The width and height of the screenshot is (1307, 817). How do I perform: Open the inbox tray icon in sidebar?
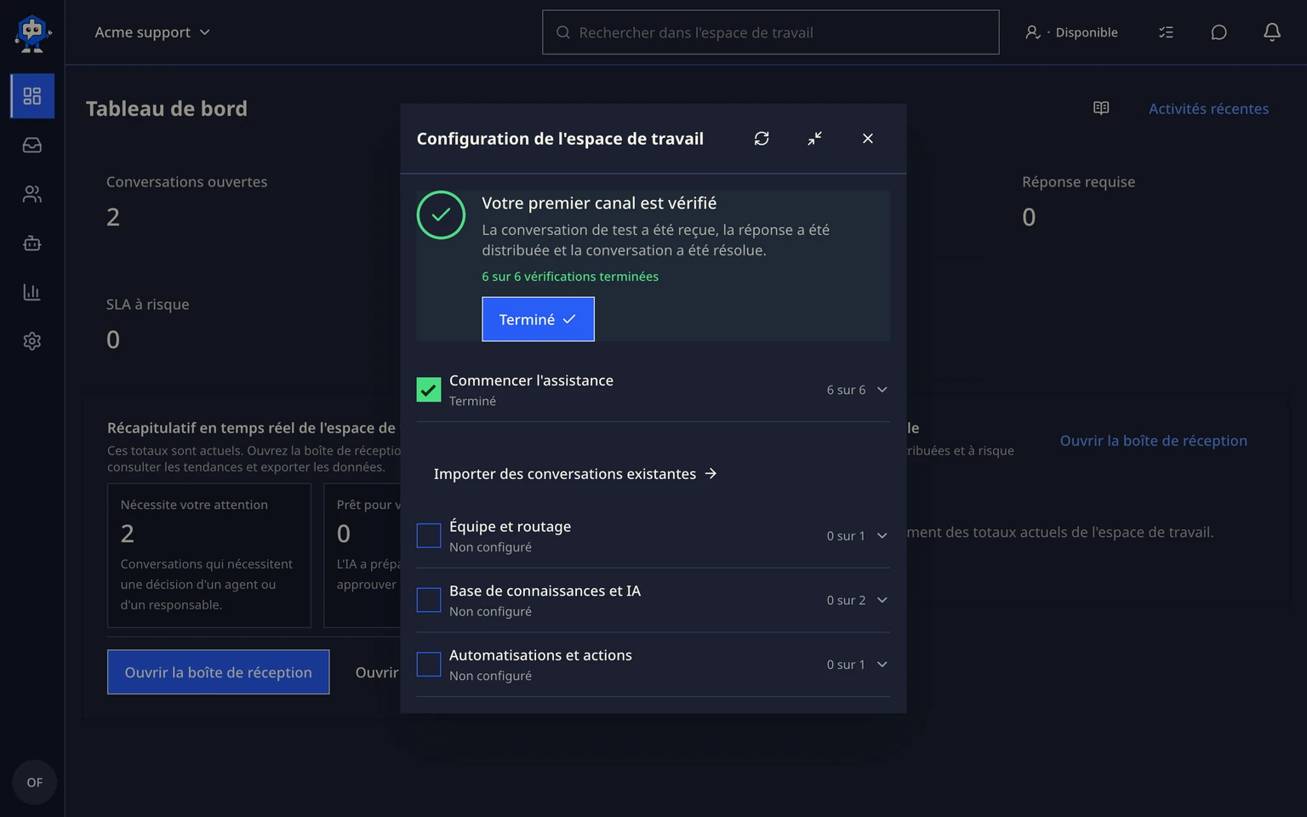[32, 146]
